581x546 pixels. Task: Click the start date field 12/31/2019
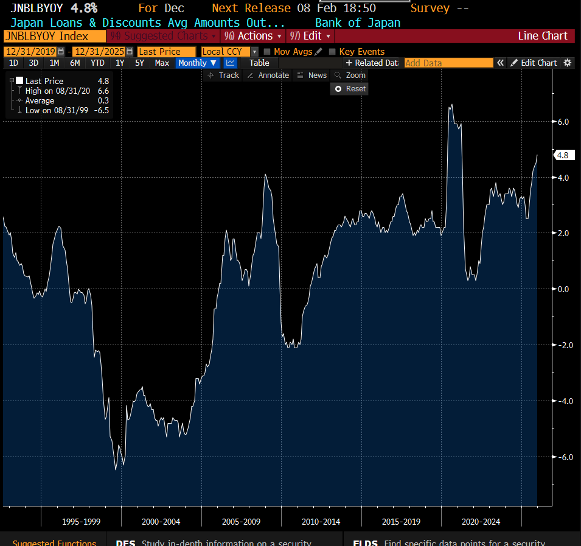(x=31, y=52)
